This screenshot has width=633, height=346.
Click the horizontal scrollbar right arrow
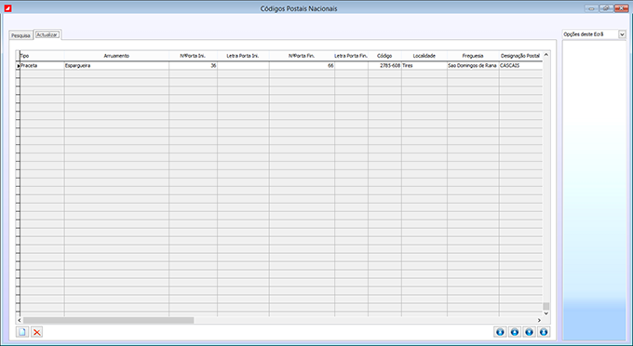point(539,320)
